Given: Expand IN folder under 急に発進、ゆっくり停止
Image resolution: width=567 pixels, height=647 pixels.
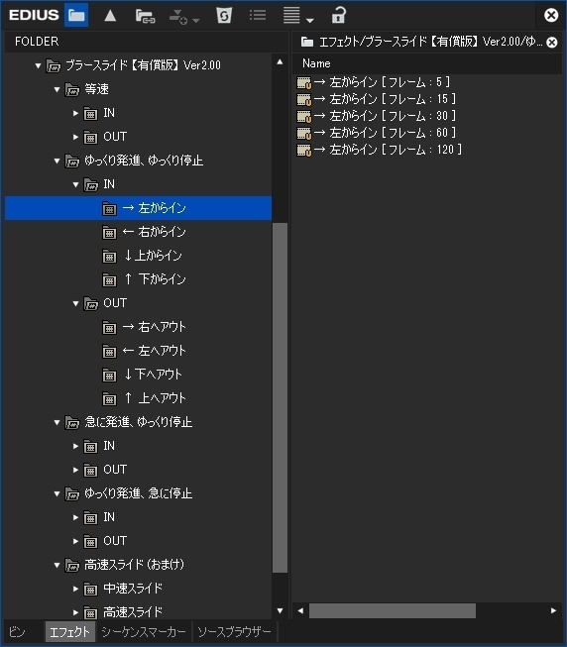Looking at the screenshot, I should coord(75,446).
